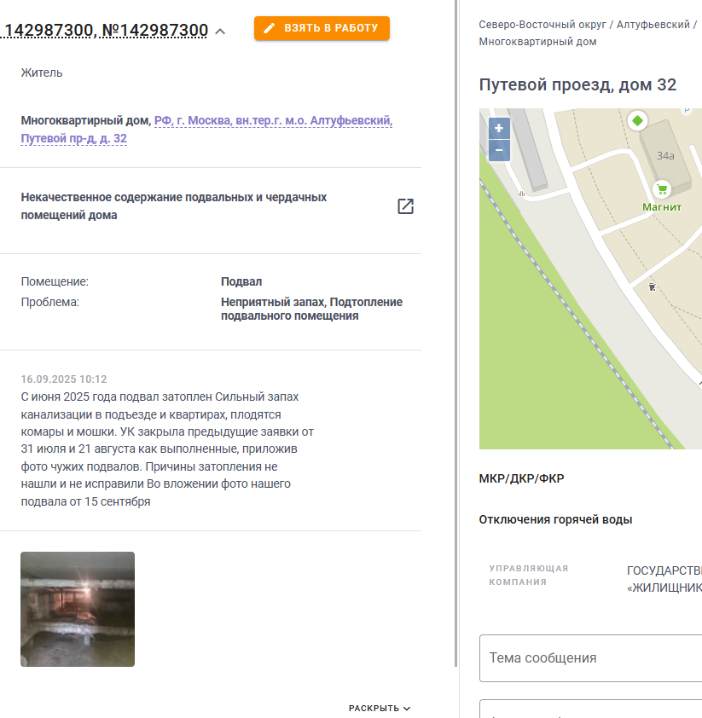Click the green diamond map marker
702x718 pixels.
637,121
